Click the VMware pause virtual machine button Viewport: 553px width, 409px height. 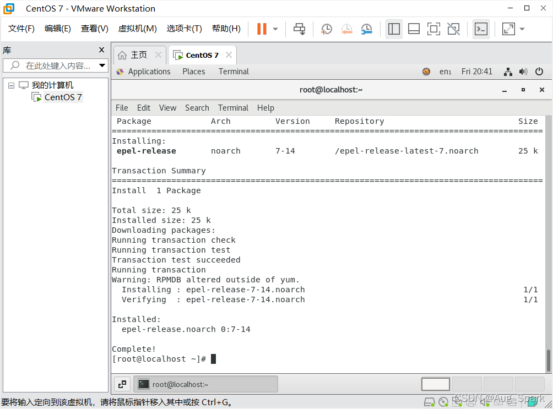click(x=262, y=29)
